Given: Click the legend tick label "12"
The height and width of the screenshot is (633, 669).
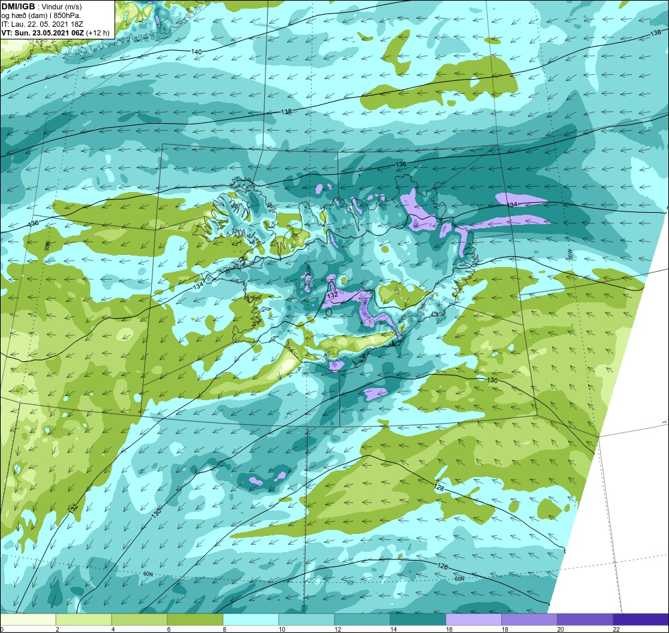Looking at the screenshot, I should (x=337, y=629).
